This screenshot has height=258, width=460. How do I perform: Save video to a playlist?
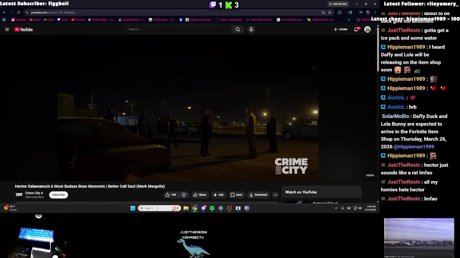pos(236,195)
